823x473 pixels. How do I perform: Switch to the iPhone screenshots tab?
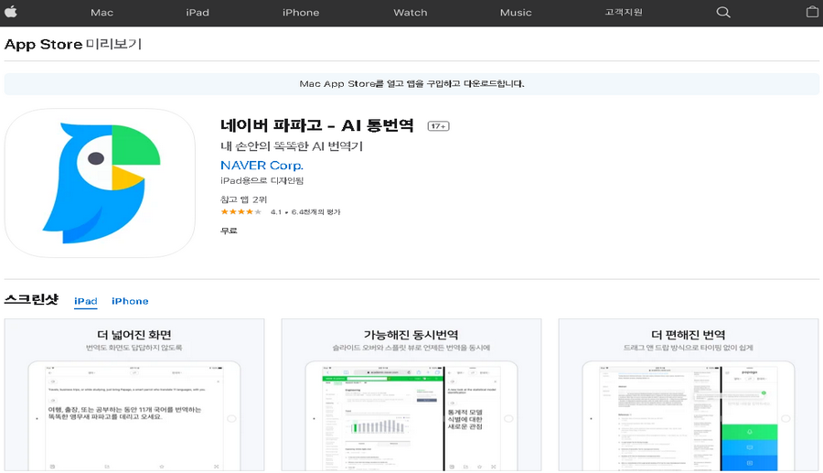pyautogui.click(x=130, y=301)
